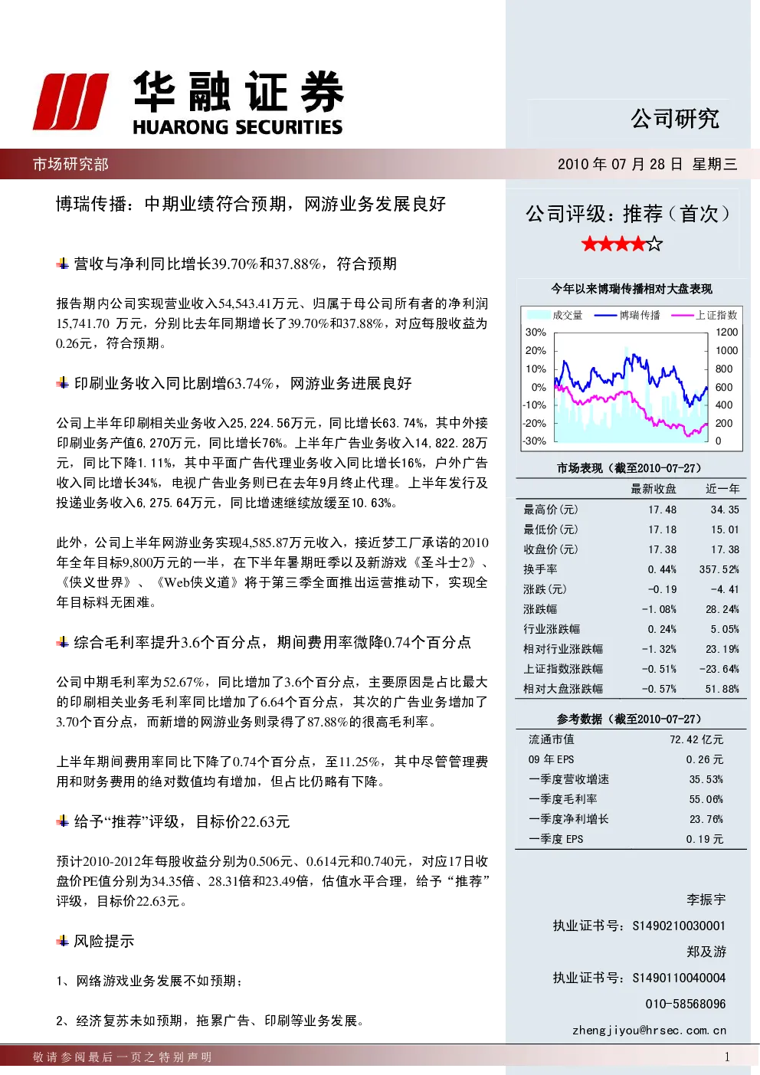This screenshot has height=1075, width=760.
Task: Click the red Huarong Securities striped logo
Action: 70,102
